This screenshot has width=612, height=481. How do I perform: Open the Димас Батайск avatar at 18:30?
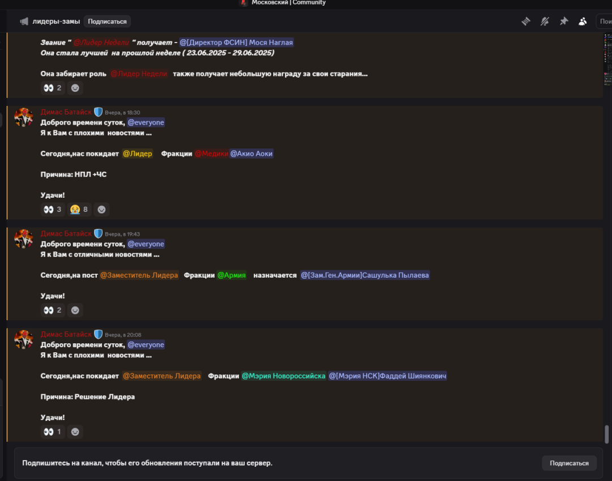point(24,117)
